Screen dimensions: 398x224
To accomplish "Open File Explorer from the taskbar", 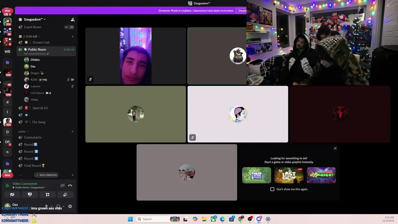I will [204, 219].
